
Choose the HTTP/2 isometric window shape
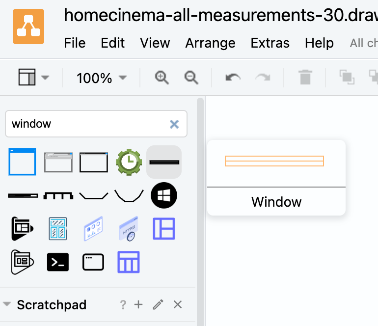click(129, 229)
